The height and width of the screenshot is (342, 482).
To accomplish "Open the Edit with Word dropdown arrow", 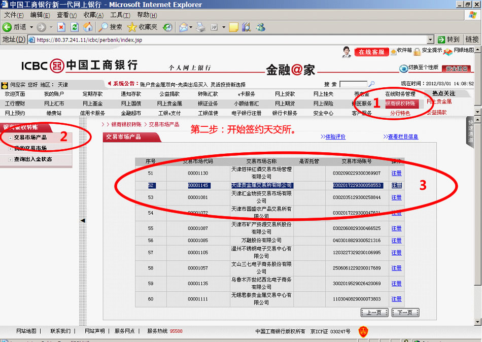I will pos(224,27).
